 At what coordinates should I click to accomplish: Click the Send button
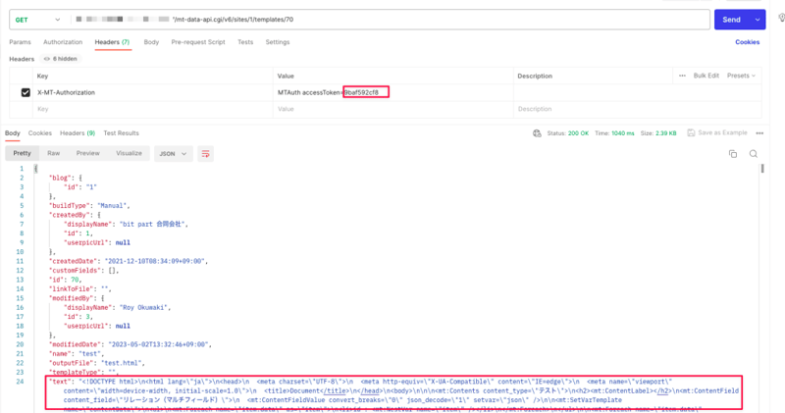(731, 19)
